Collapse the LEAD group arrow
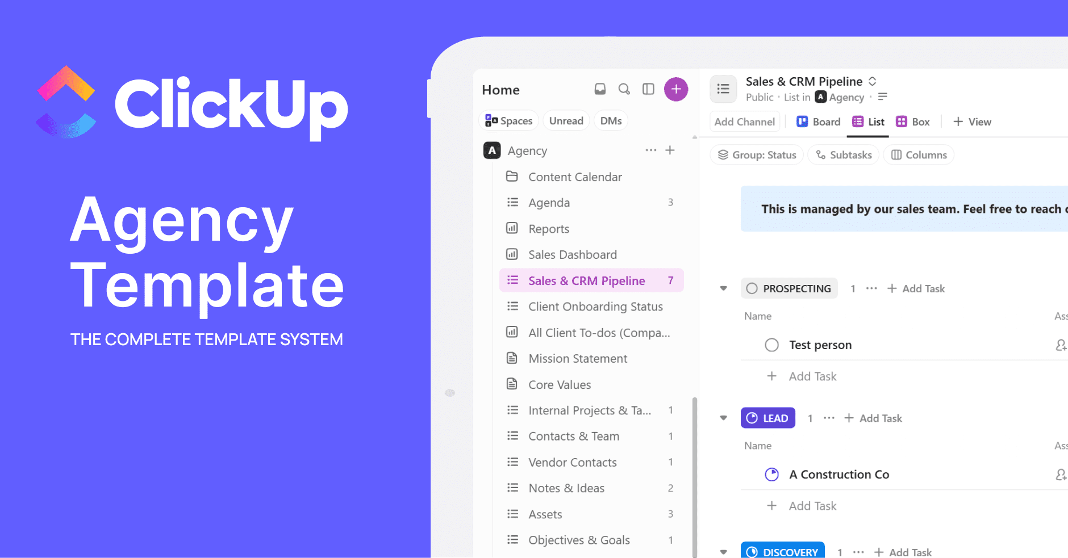Viewport: 1068px width, 558px height. pyautogui.click(x=723, y=418)
